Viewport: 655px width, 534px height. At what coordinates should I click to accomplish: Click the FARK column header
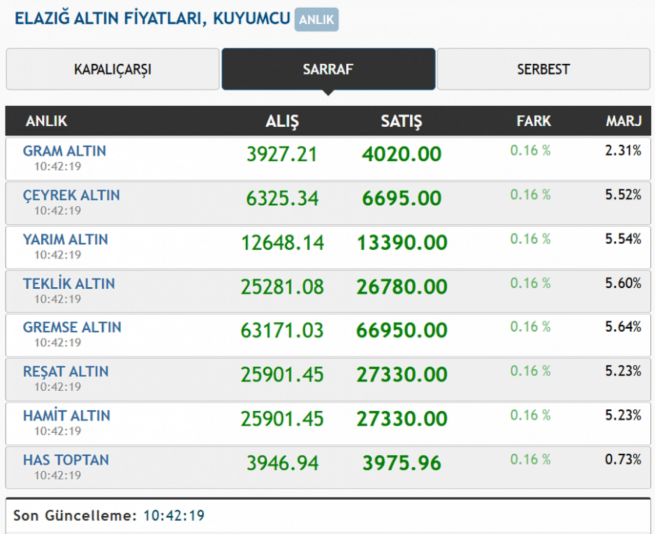point(534,121)
